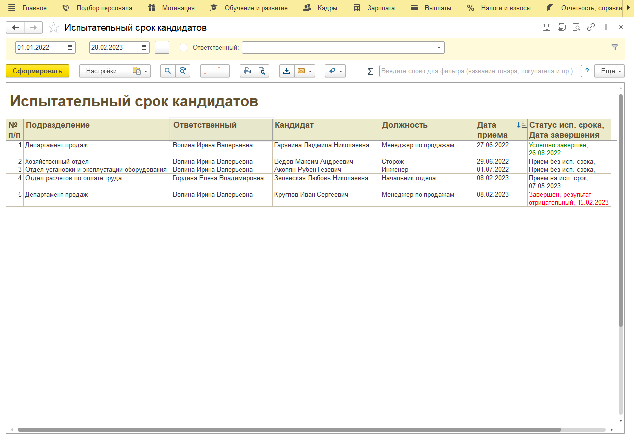634x440 pixels.
Task: Open Настройки... report settings
Action: [105, 71]
